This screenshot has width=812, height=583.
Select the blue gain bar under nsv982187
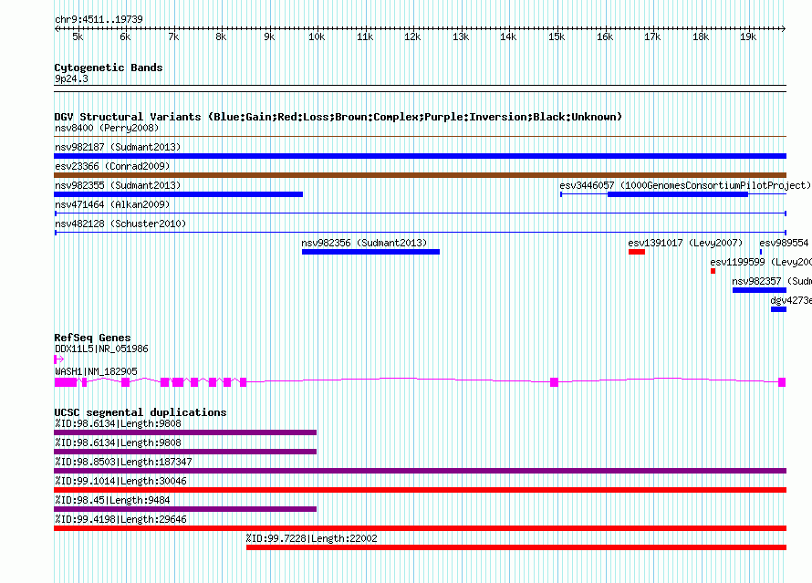click(x=420, y=156)
